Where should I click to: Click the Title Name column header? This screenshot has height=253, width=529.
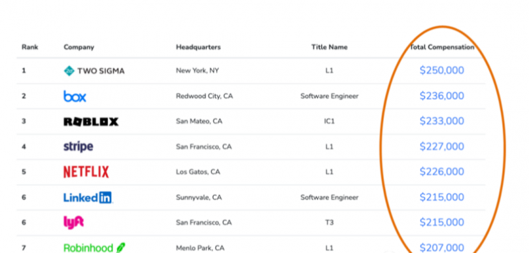329,47
